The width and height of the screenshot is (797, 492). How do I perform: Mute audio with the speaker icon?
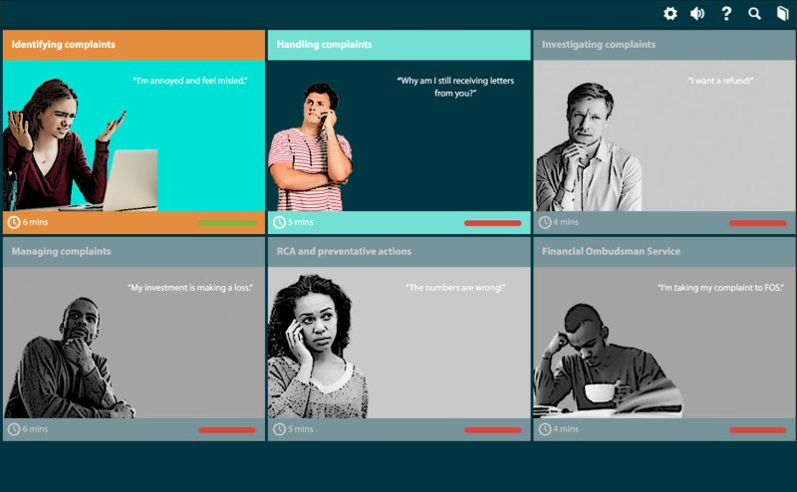click(x=697, y=14)
